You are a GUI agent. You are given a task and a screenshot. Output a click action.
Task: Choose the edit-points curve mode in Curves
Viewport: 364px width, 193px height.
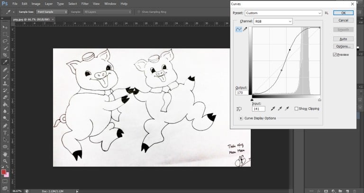[x=239, y=29]
